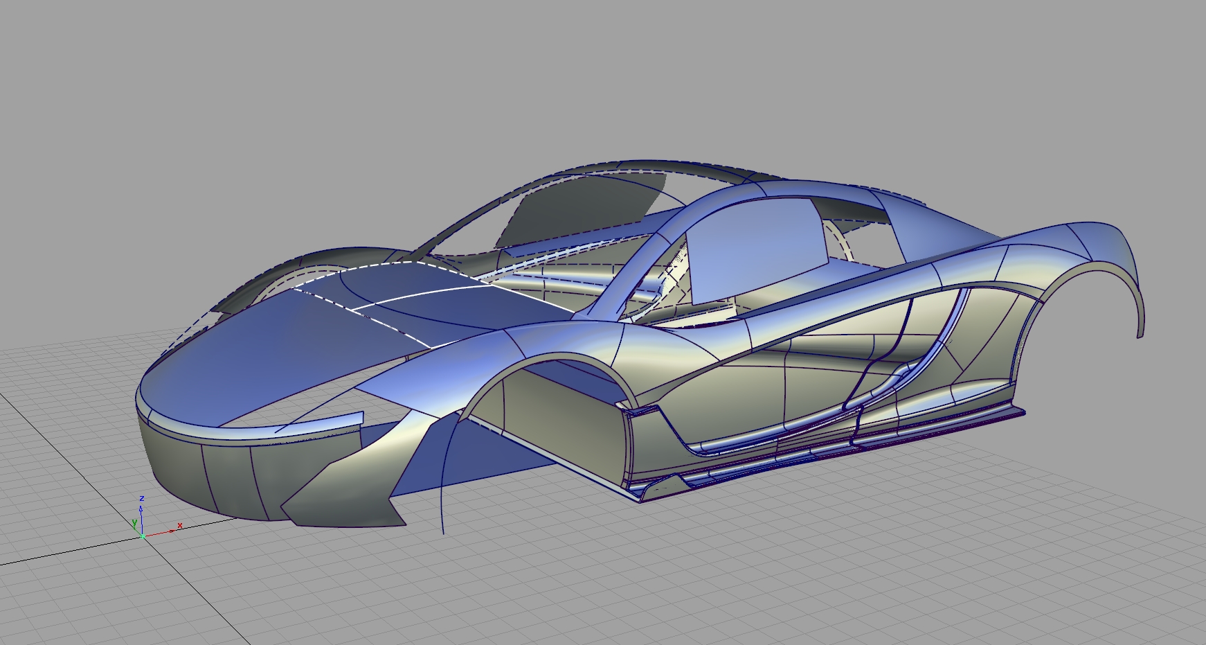Click the X axis label

pyautogui.click(x=180, y=525)
